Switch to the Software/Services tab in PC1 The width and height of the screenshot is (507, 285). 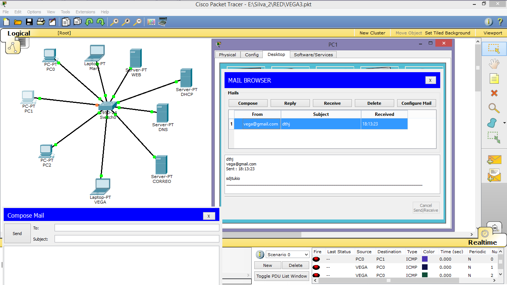(313, 54)
